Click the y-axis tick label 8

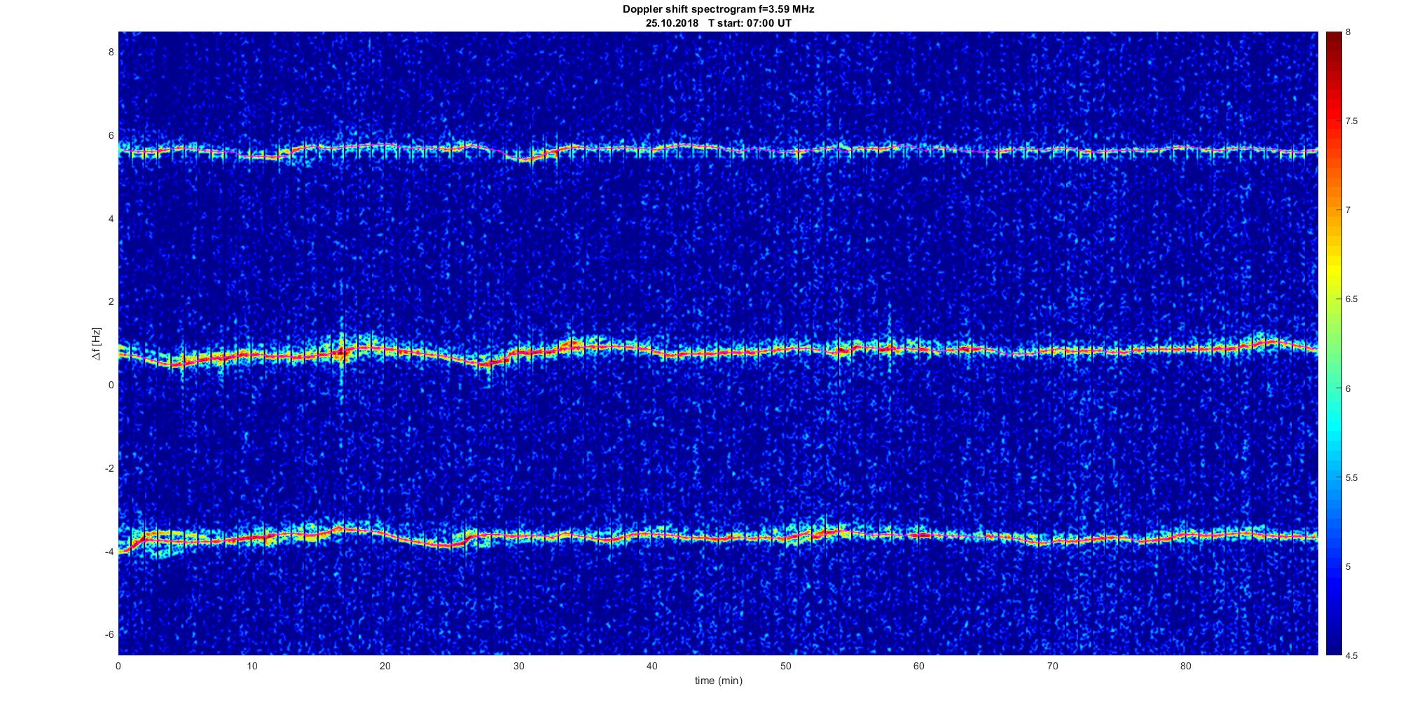pos(111,52)
